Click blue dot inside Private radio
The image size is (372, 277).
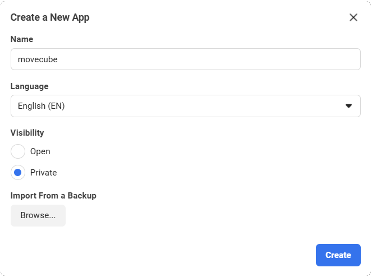(x=18, y=173)
